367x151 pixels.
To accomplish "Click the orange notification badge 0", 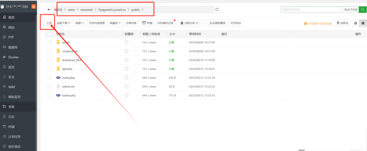I will coord(33,6).
